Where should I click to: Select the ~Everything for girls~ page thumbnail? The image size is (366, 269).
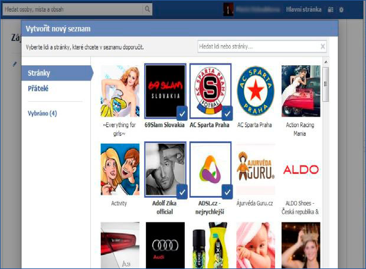point(120,91)
